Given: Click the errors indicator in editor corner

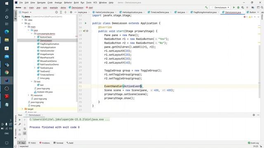Looking at the screenshot, I should tap(245, 17).
